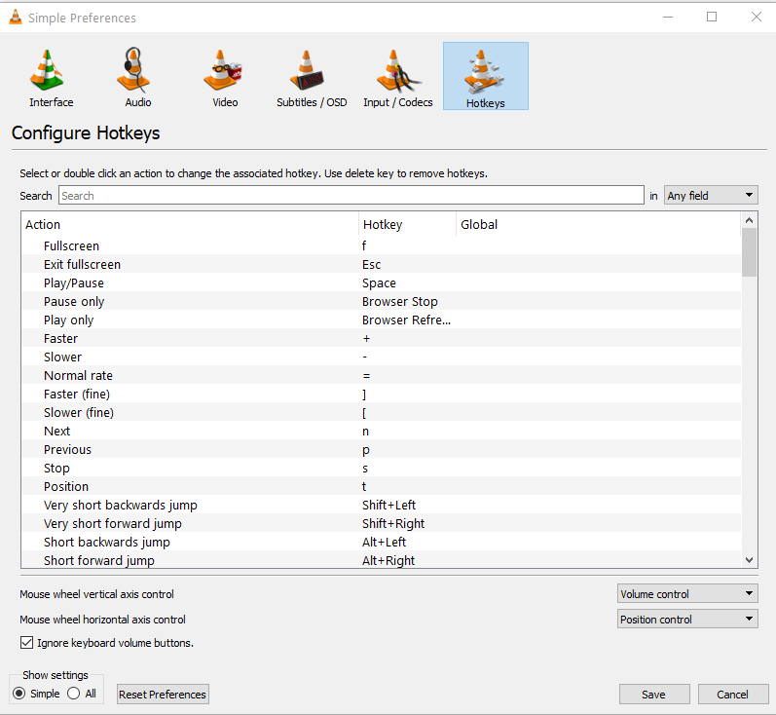Click the Hotkey column header

pyautogui.click(x=407, y=224)
